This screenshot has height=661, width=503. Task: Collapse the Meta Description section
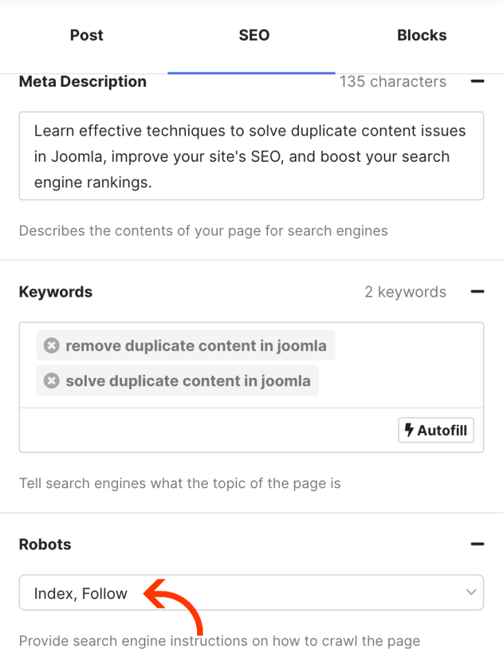[x=477, y=81]
